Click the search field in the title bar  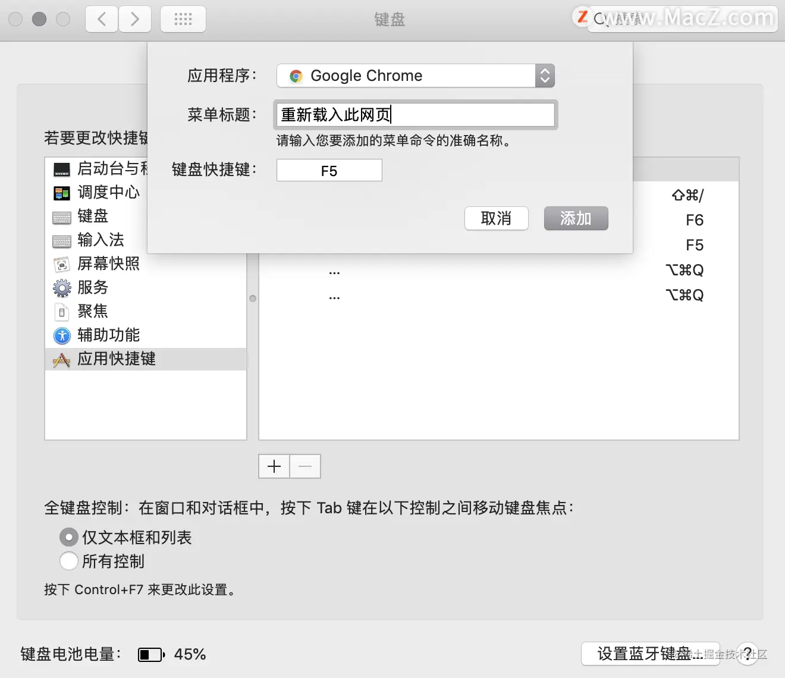pos(683,19)
